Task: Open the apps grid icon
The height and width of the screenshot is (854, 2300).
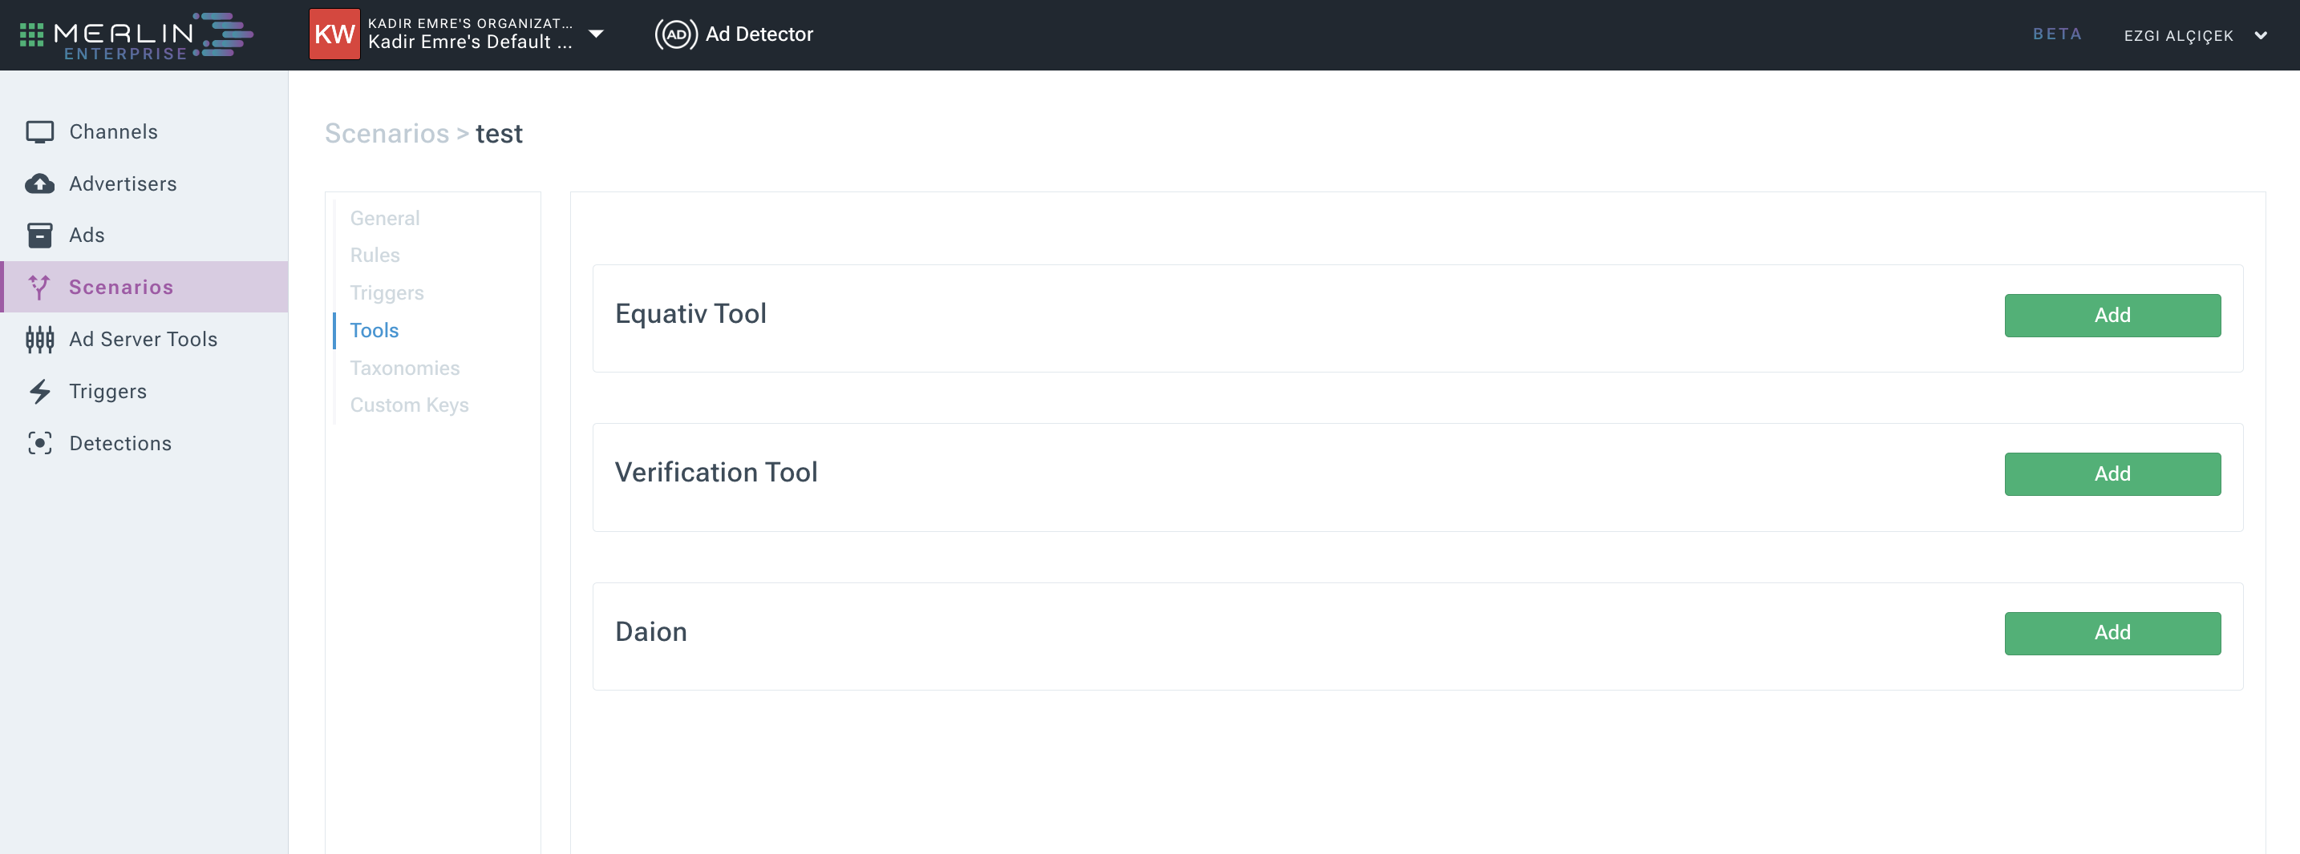Action: coord(31,34)
